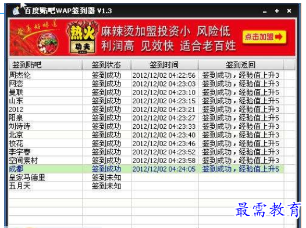Click 签到成功 status in 周杰伦 row
Screen dimensions: 306x228
click(106, 75)
